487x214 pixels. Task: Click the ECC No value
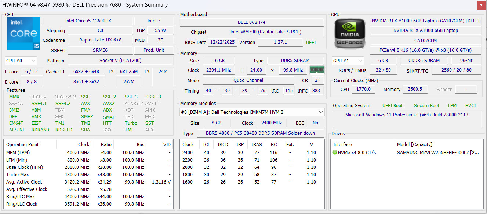(x=315, y=123)
